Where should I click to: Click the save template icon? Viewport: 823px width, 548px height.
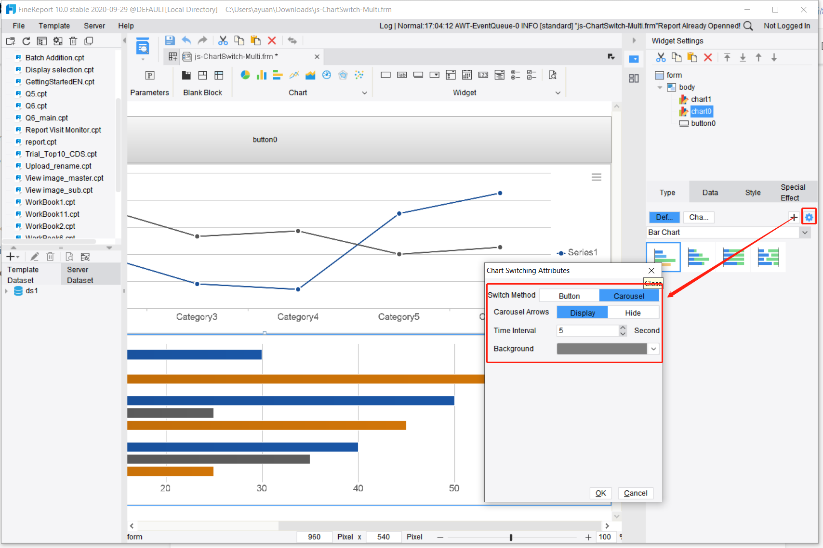(x=170, y=40)
